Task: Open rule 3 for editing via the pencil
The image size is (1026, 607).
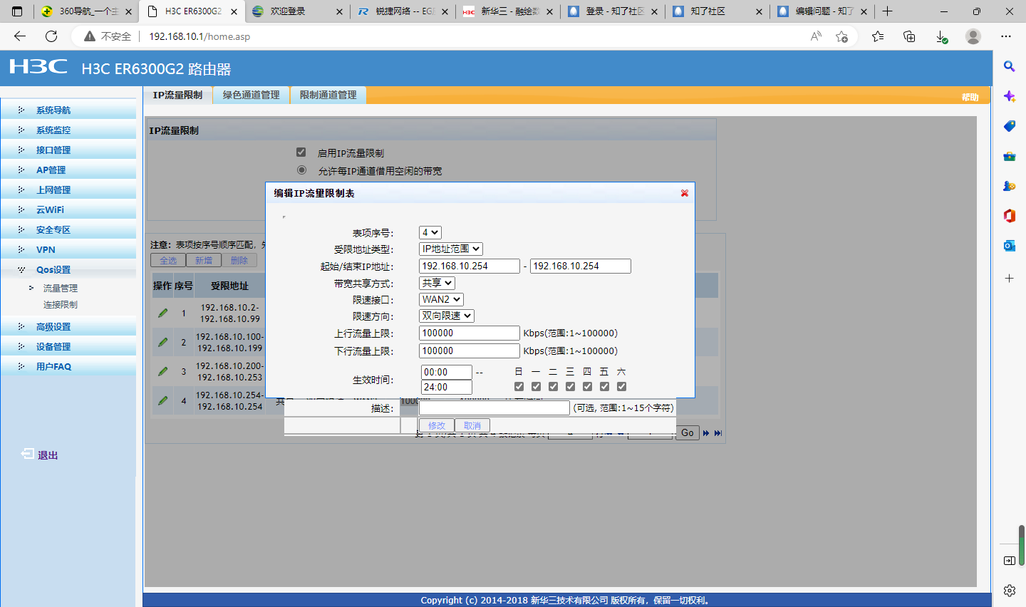Action: coord(163,371)
